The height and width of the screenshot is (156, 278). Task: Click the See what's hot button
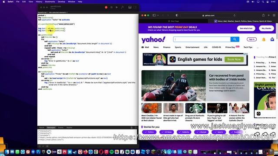[246, 28]
